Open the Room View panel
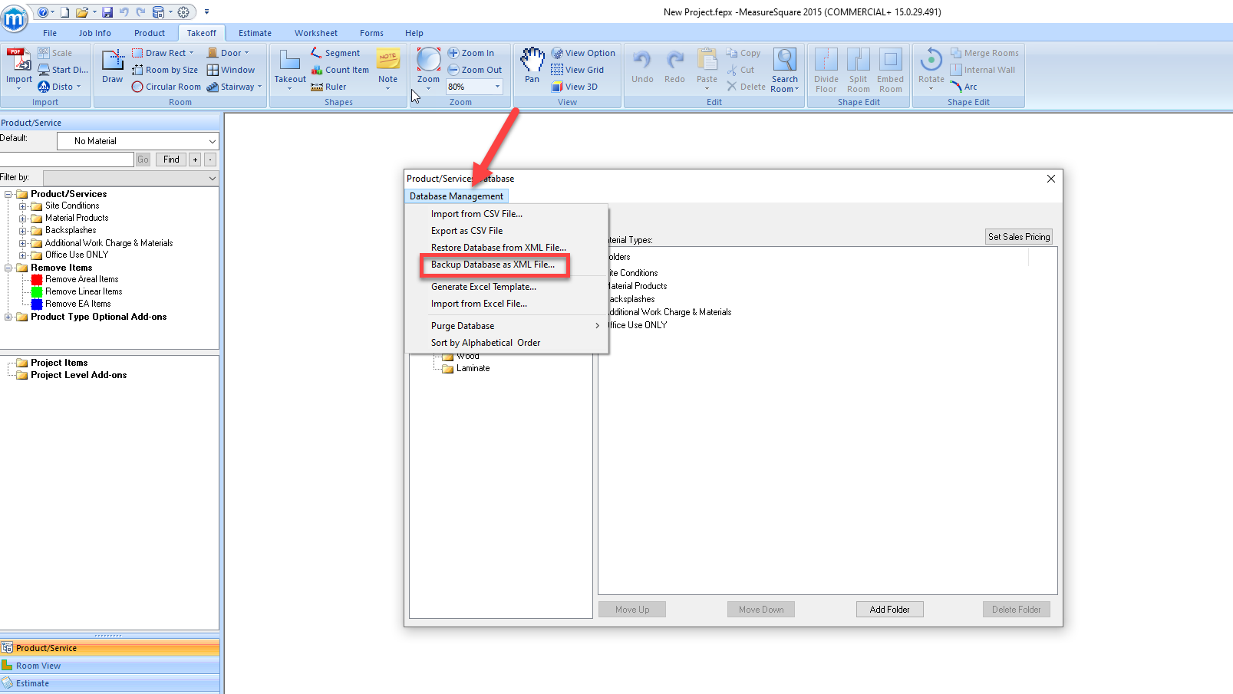1233x694 pixels. (110, 666)
